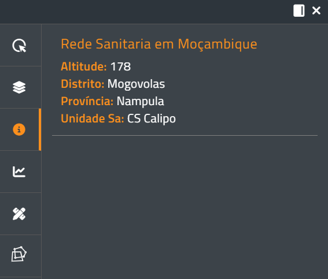The height and width of the screenshot is (279, 328).
Task: Click empty area of info panel
Action: coord(185,207)
